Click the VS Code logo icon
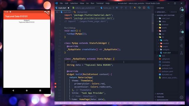Image resolution: width=189 pixels, height=106 pixels. 56,3
